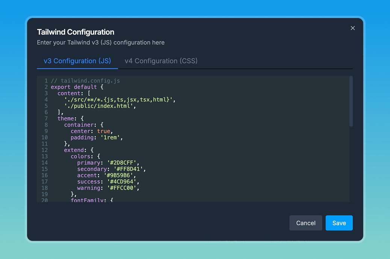Click the 'container: {' line
The width and height of the screenshot is (390, 259).
[x=84, y=125]
